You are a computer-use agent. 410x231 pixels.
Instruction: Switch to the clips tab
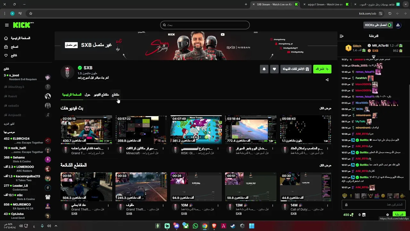115,95
